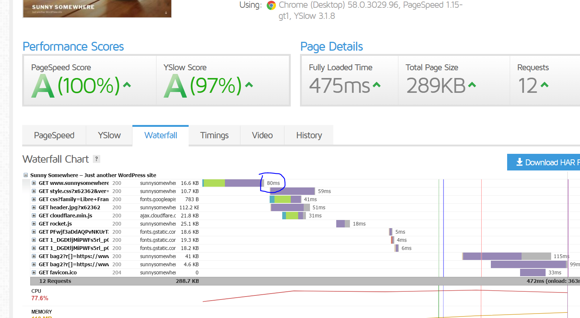Expand the GET www.sunnysomewhere request row
This screenshot has width=580, height=318.
pyautogui.click(x=34, y=183)
